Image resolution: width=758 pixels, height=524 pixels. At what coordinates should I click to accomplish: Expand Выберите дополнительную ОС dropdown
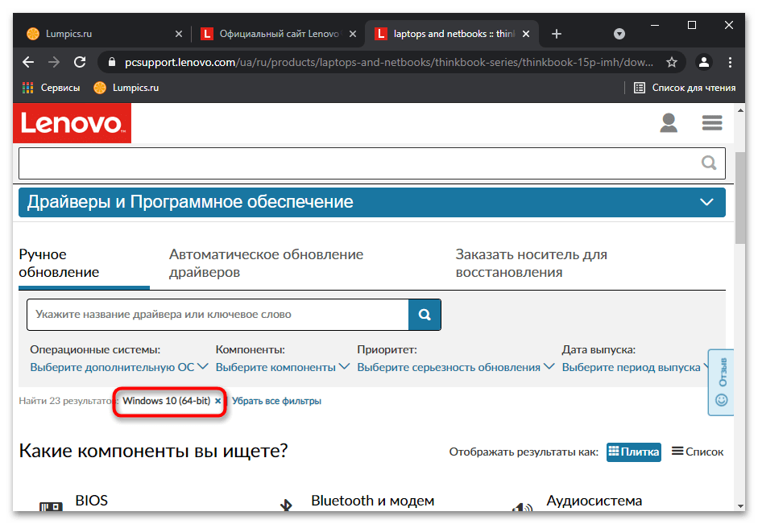coord(119,367)
